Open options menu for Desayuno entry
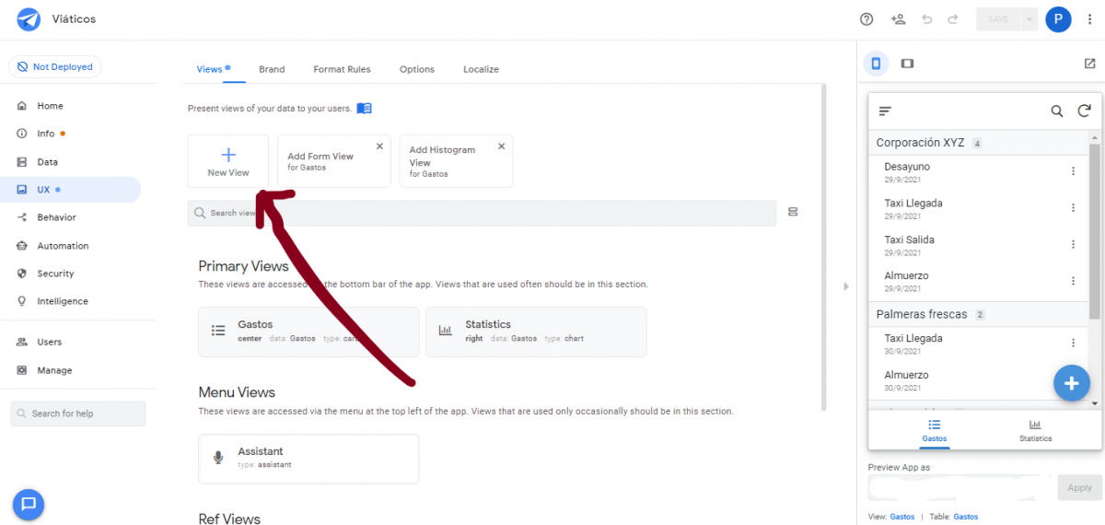This screenshot has height=525, width=1105. pyautogui.click(x=1073, y=171)
